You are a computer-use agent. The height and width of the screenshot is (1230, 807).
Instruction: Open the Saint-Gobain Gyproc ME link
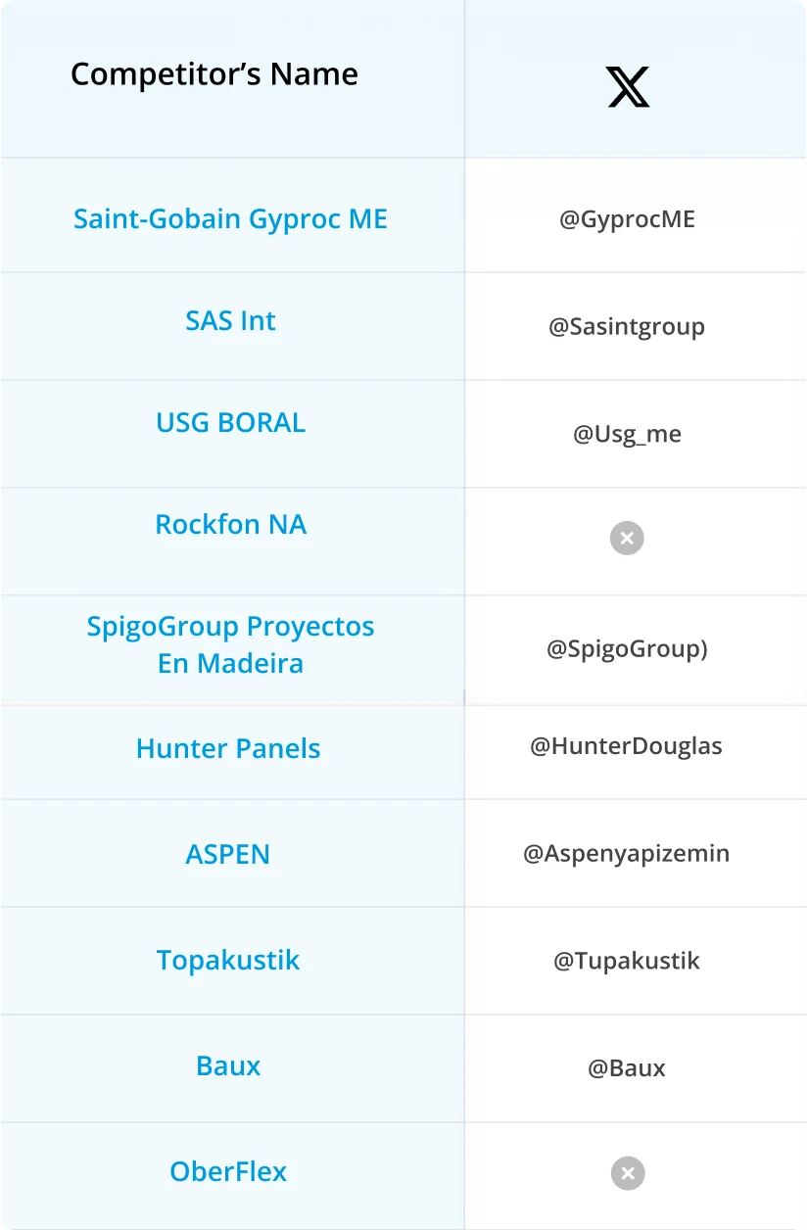tap(230, 218)
